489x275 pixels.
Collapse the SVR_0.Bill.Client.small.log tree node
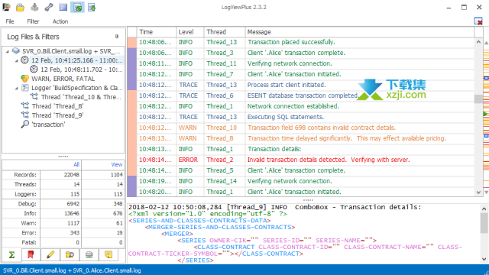tap(7, 51)
